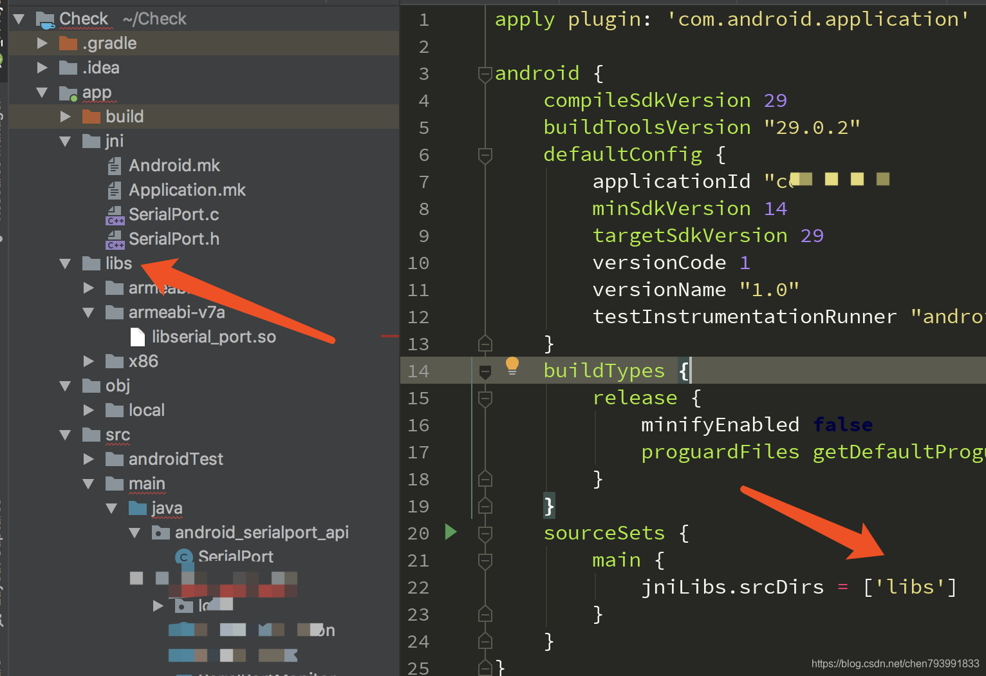The width and height of the screenshot is (986, 676).
Task: Open the SerialPort class
Action: (x=236, y=557)
